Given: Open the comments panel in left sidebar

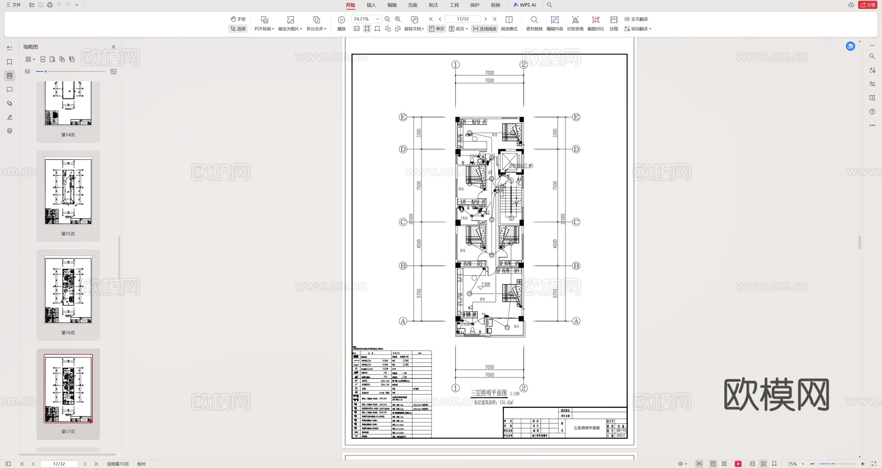Looking at the screenshot, I should tap(9, 90).
